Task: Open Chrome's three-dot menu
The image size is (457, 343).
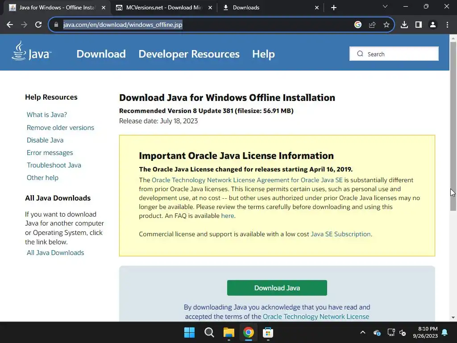Action: 447,25
